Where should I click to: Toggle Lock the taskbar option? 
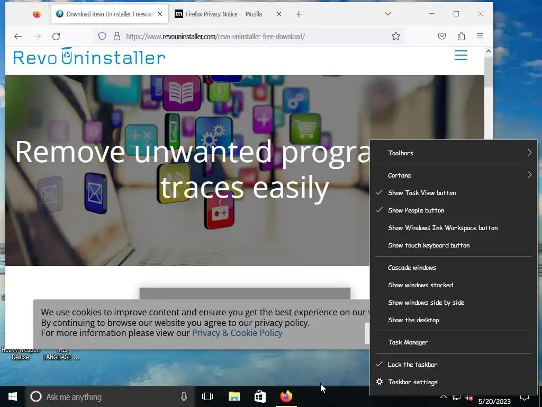coord(453,365)
